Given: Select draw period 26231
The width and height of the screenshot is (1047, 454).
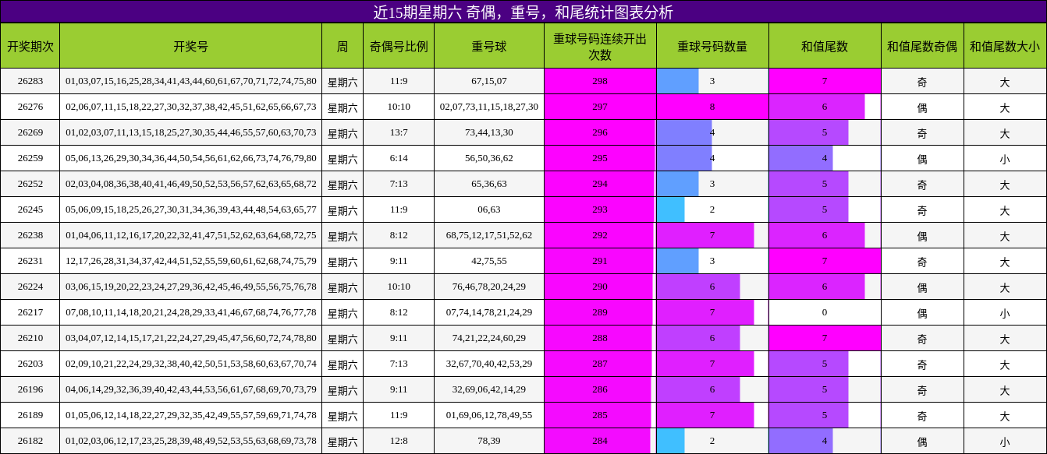Looking at the screenshot, I should coord(30,261).
